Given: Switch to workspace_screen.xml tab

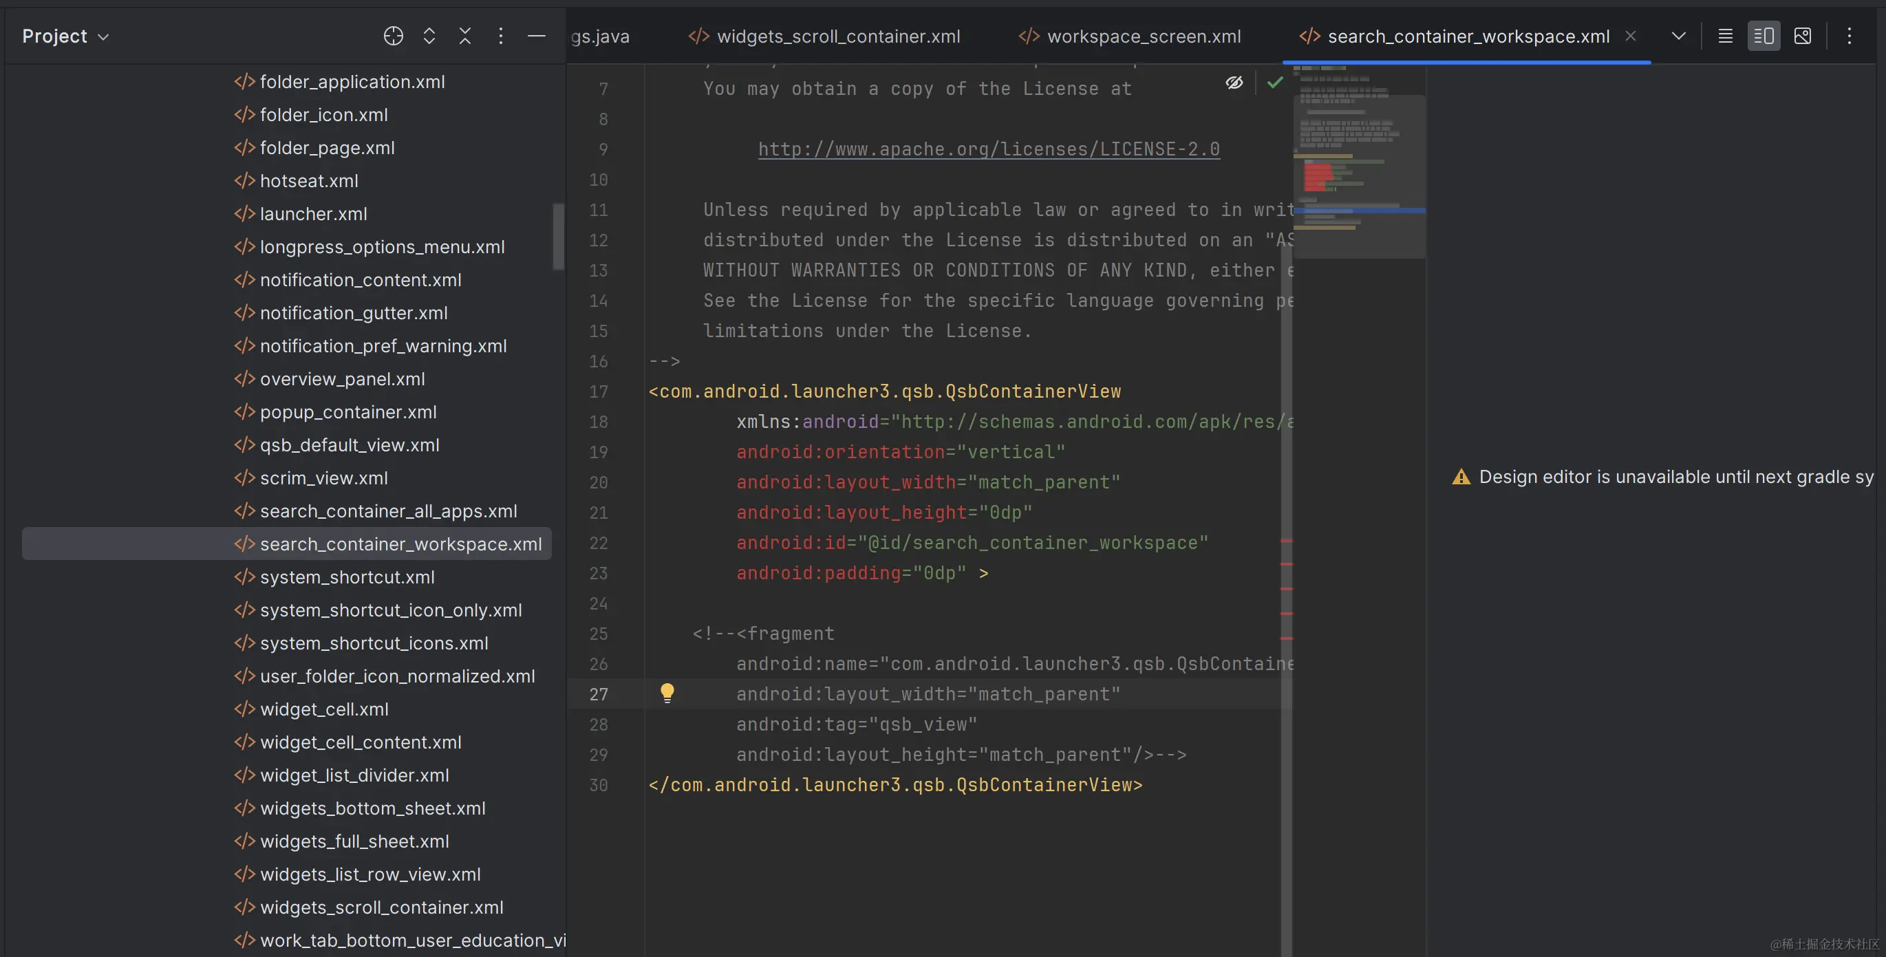Looking at the screenshot, I should click(1130, 36).
